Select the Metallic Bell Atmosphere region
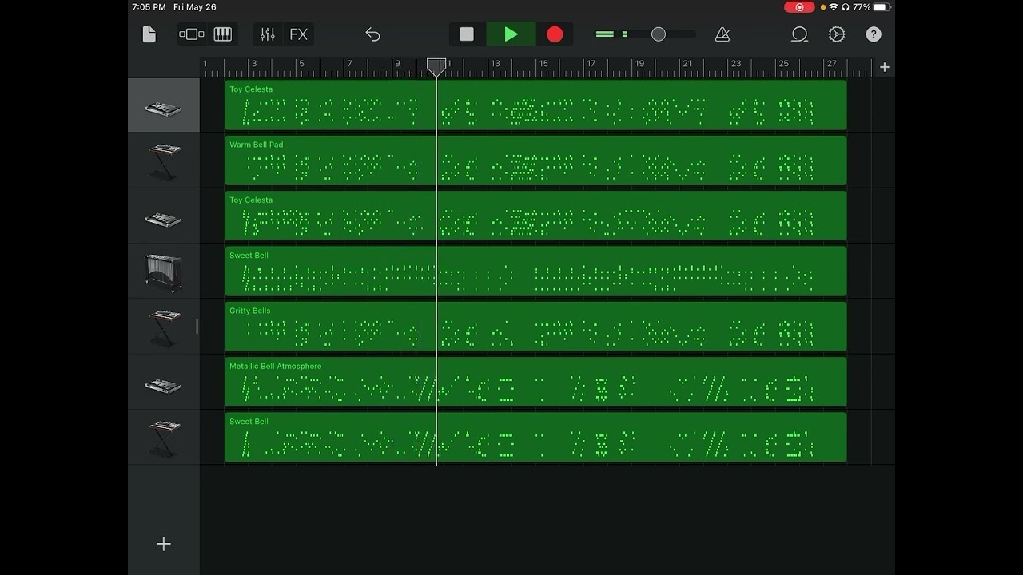Viewport: 1023px width, 575px height. click(535, 382)
